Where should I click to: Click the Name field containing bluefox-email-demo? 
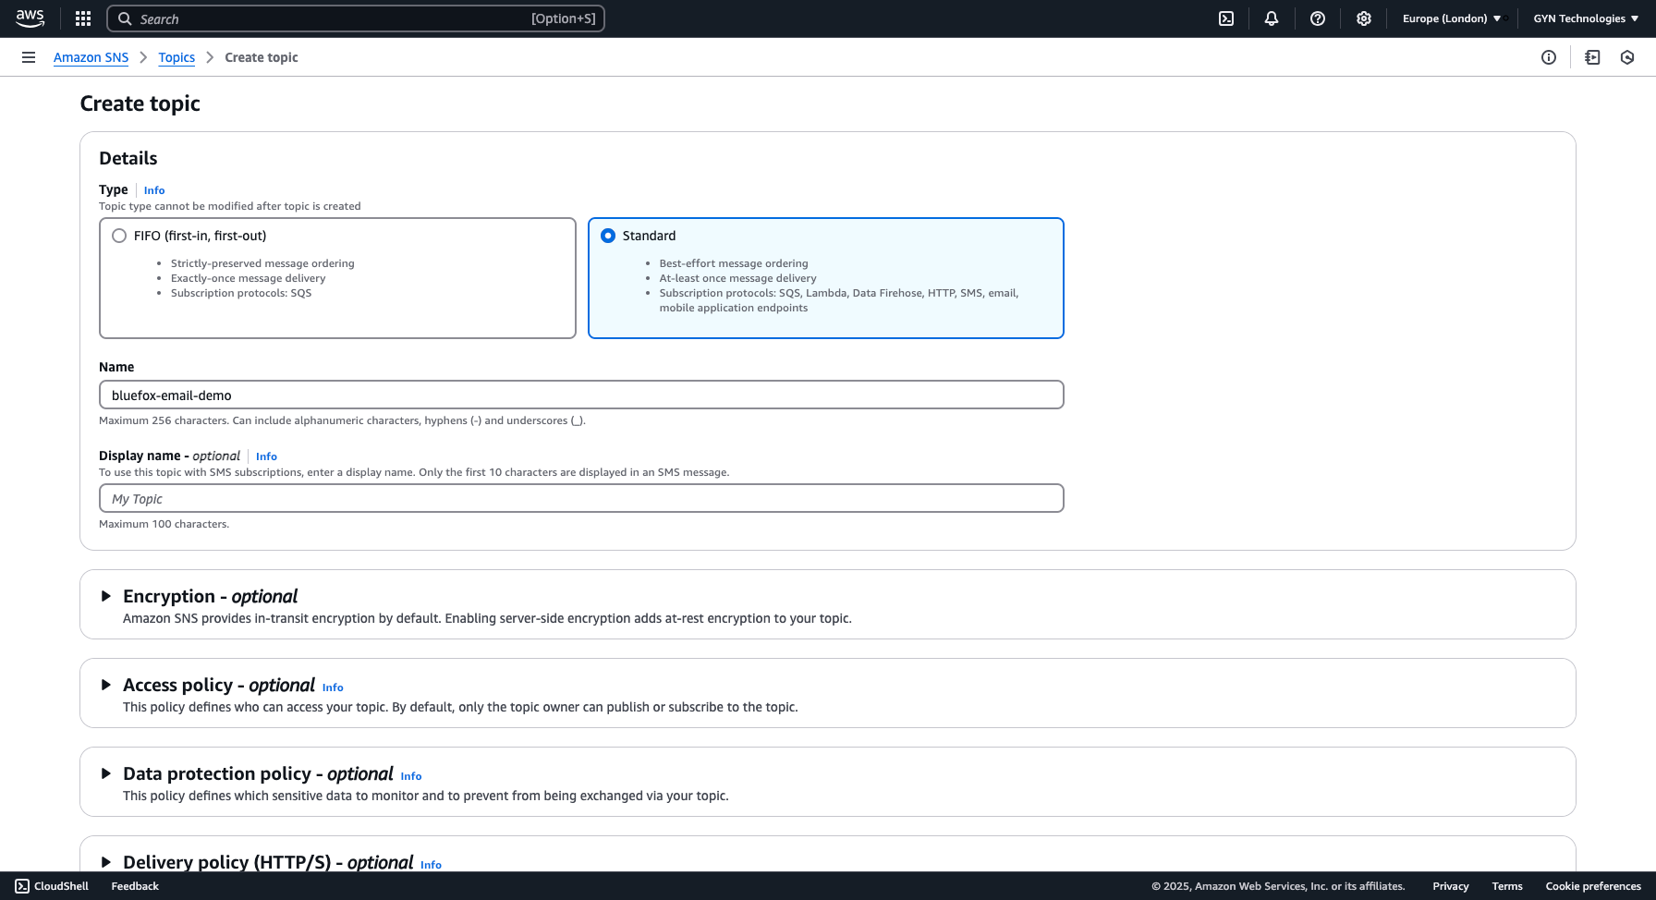click(581, 395)
